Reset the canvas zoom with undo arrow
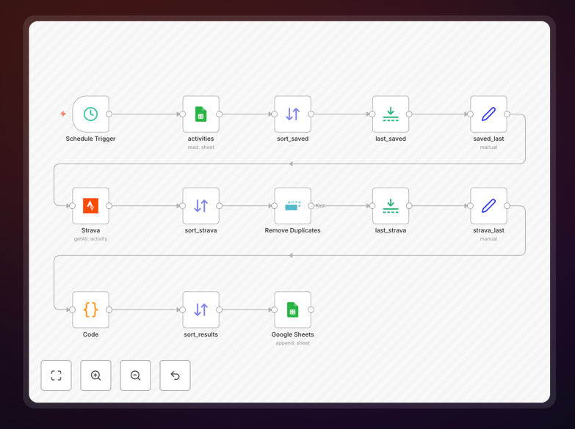Image resolution: width=575 pixels, height=429 pixels. tap(175, 375)
